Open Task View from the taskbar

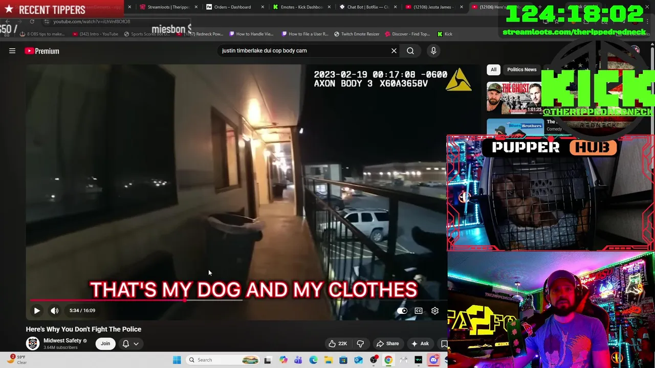tap(267, 360)
